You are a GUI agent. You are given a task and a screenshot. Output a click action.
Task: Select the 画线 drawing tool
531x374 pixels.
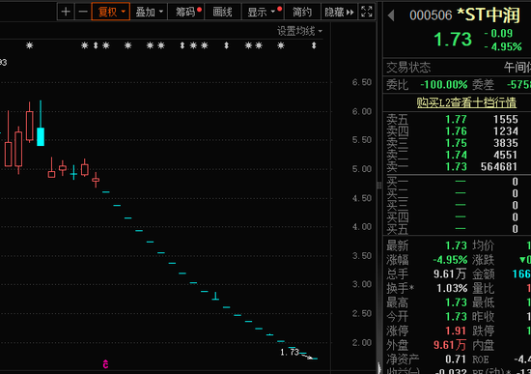(x=222, y=13)
